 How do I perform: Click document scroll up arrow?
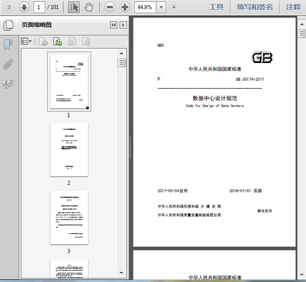pyautogui.click(x=302, y=24)
